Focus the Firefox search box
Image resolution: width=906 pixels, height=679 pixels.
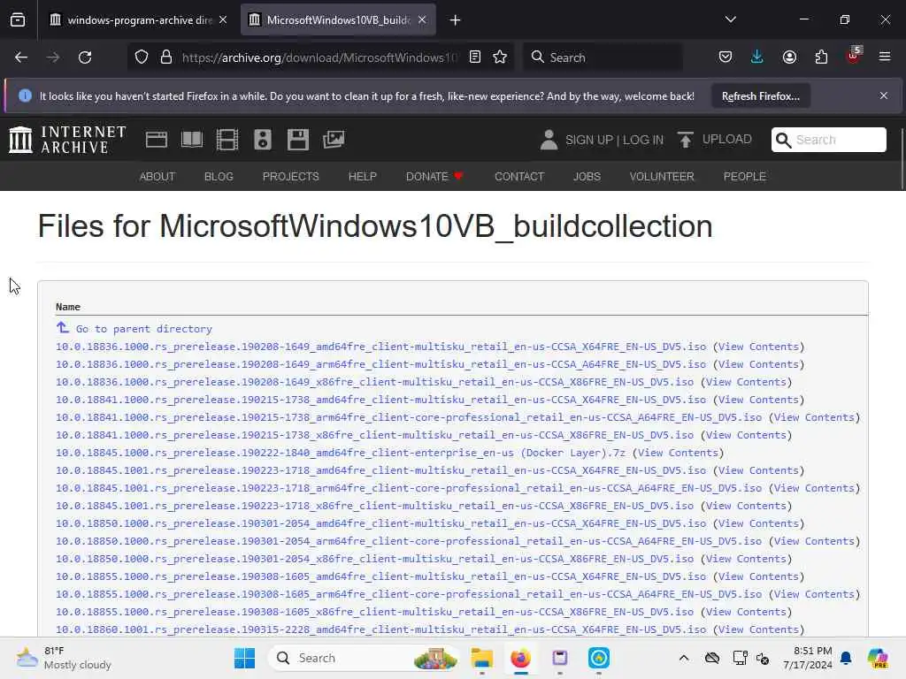click(x=603, y=57)
